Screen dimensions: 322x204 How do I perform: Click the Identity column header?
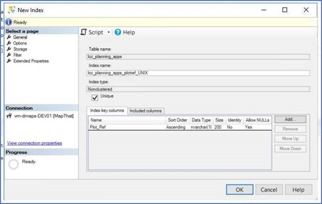click(x=235, y=120)
